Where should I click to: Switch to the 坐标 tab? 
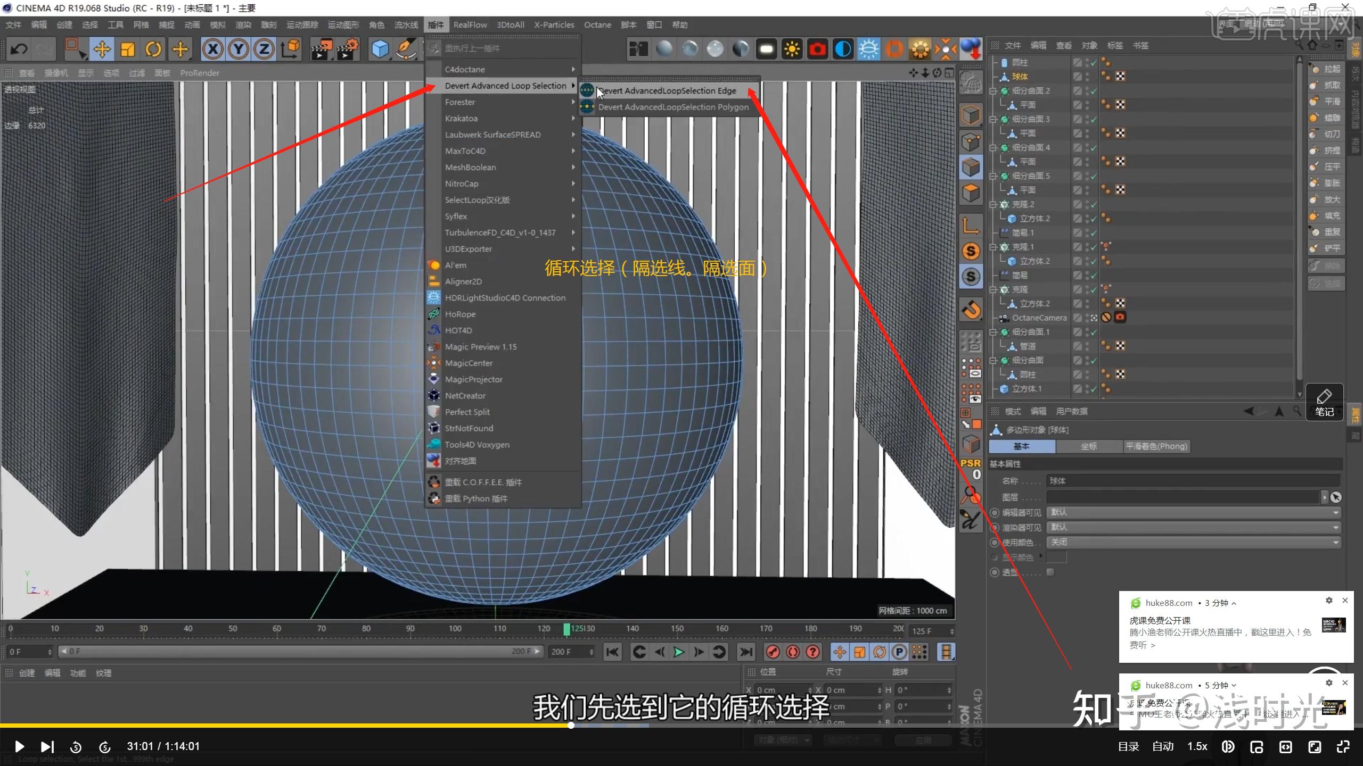pos(1088,446)
